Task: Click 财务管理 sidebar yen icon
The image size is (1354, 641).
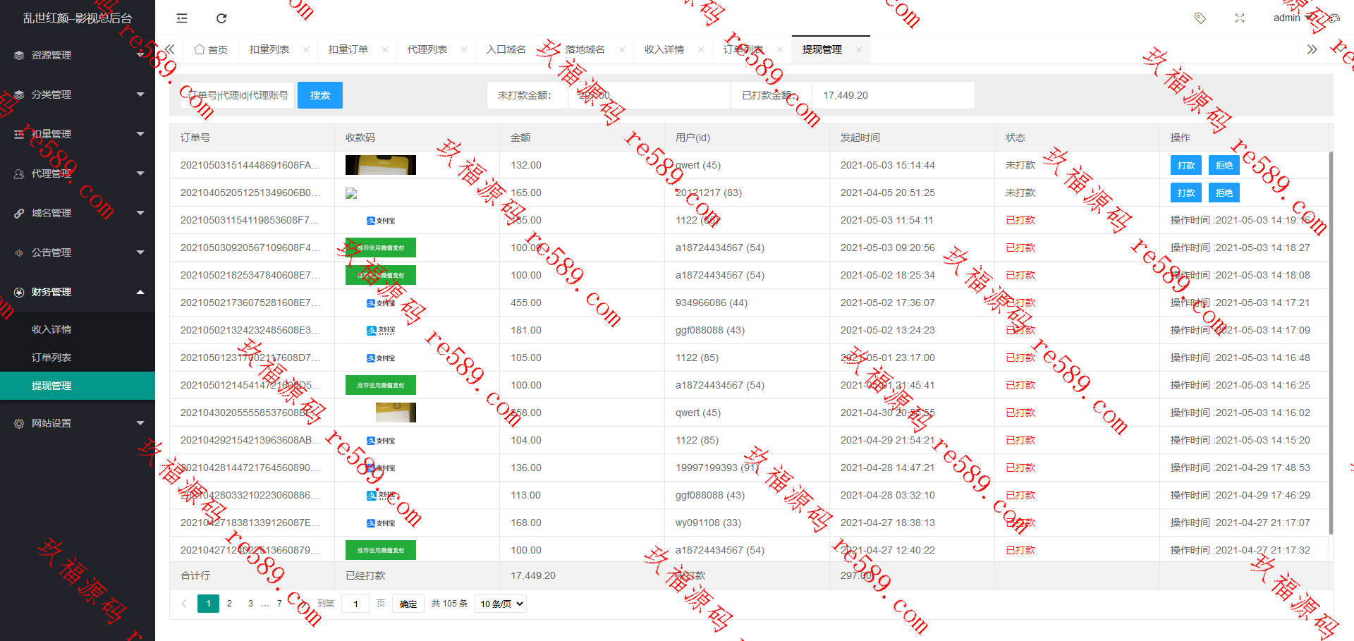Action: coord(19,292)
